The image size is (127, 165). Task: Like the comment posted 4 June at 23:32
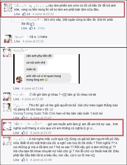pos(17,14)
